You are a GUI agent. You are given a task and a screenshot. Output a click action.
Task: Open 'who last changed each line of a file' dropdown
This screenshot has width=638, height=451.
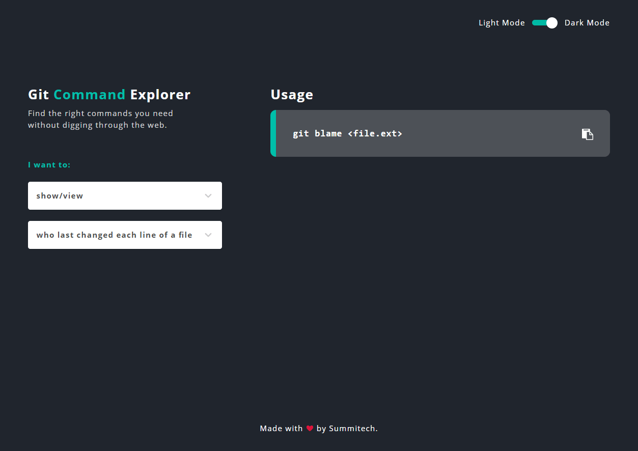coord(125,235)
